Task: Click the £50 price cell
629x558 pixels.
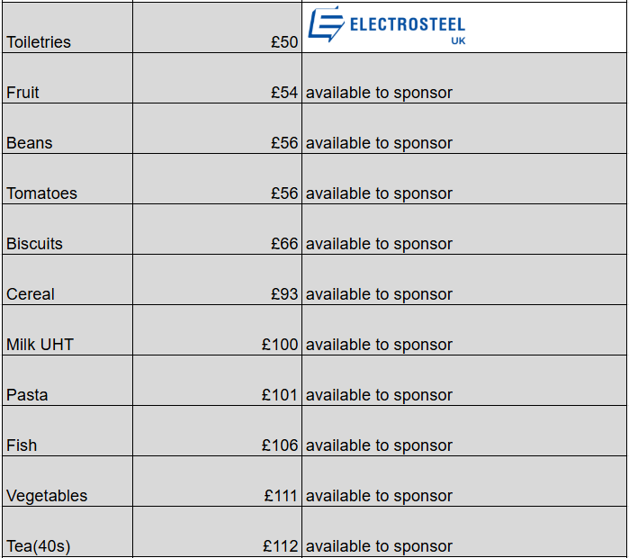Action: [x=283, y=42]
